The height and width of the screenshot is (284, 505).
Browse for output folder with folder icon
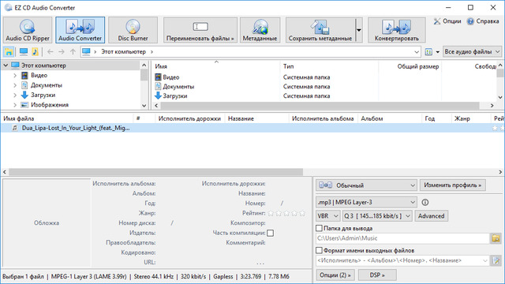pyautogui.click(x=496, y=238)
